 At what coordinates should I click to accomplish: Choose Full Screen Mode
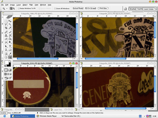(10, 74)
